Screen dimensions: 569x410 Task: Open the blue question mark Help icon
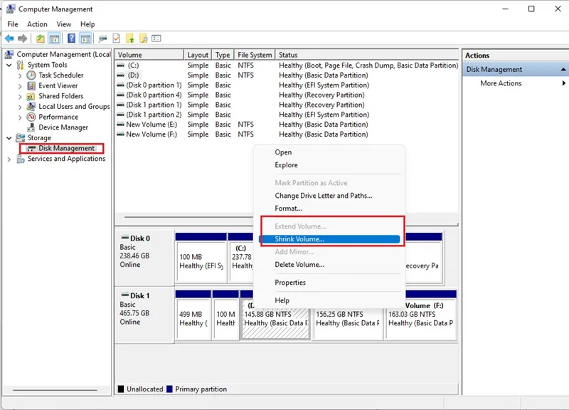pyautogui.click(x=72, y=38)
